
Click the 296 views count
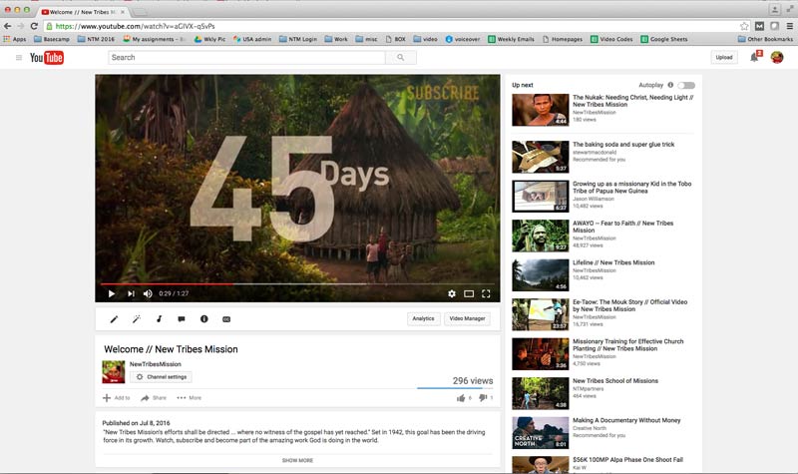click(x=473, y=381)
